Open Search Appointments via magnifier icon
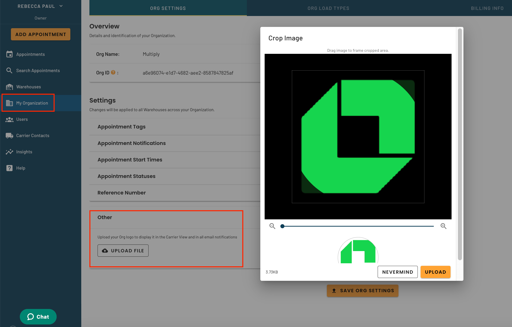The width and height of the screenshot is (512, 327). point(9,70)
